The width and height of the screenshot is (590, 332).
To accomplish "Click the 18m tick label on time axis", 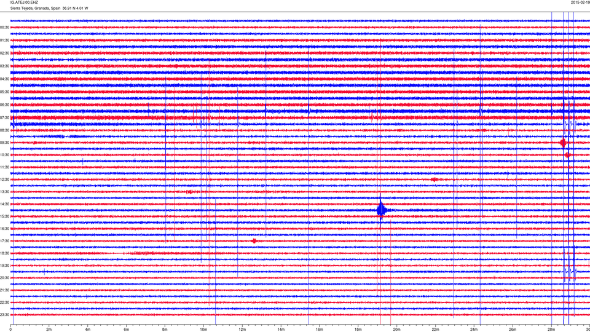I will pos(358,330).
